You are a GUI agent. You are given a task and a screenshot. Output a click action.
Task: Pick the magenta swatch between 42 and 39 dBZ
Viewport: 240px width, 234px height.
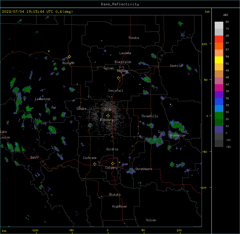pyautogui.click(x=219, y=88)
